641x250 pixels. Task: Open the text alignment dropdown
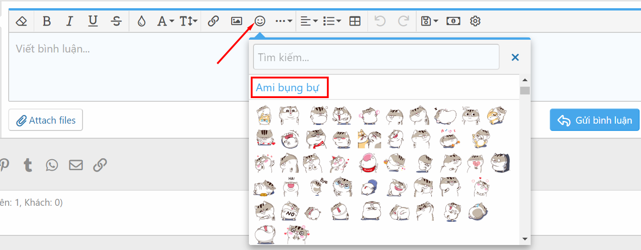(x=309, y=21)
